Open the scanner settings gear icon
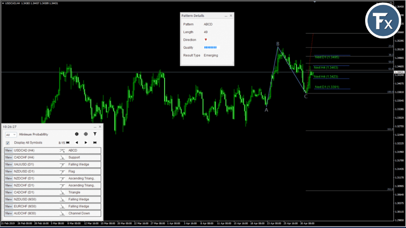406x228 pixels. point(77,134)
